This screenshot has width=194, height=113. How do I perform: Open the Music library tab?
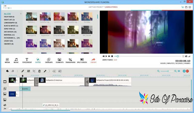click(x=16, y=60)
